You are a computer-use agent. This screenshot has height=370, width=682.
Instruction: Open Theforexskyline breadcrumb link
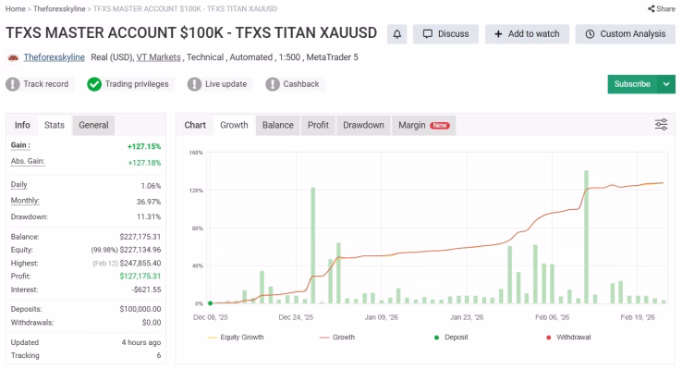click(59, 8)
